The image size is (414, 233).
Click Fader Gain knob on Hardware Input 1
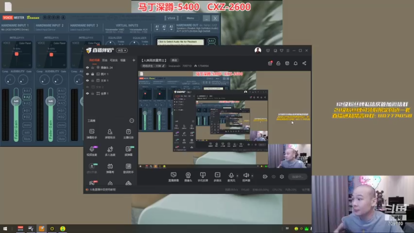pos(16,101)
